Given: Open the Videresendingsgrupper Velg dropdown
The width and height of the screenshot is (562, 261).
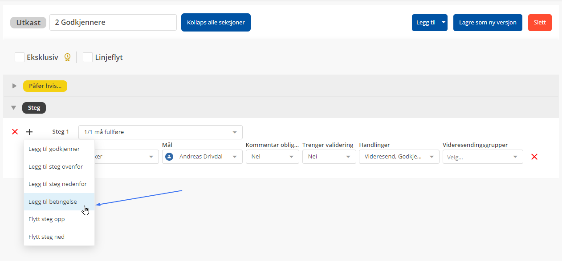Looking at the screenshot, I should click(x=482, y=157).
